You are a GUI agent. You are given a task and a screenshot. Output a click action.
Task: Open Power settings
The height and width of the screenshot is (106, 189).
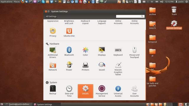(69, 66)
